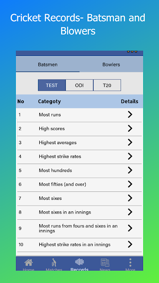Select the Batsmen tab

click(48, 65)
